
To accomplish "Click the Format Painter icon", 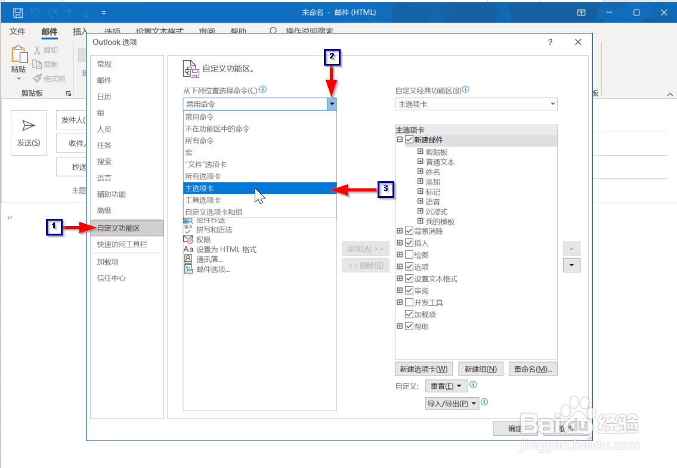I will point(37,78).
